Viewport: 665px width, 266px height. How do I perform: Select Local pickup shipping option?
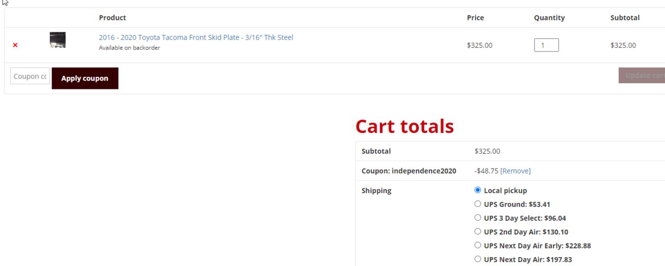click(478, 190)
